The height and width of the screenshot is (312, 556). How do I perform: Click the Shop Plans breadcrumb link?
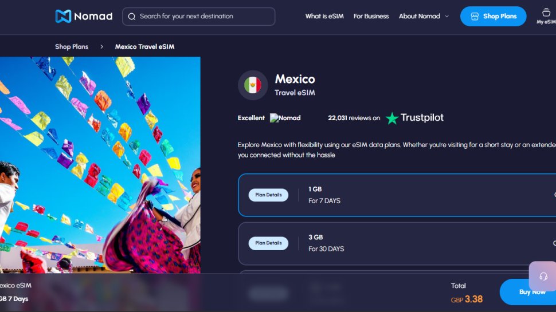[x=72, y=47]
